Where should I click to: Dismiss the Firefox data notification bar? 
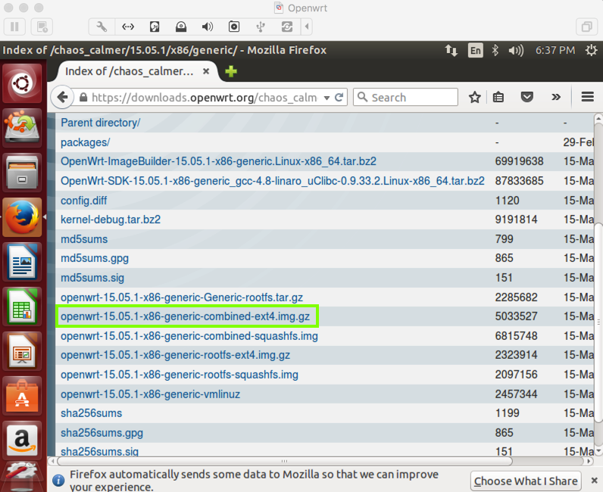click(x=594, y=481)
